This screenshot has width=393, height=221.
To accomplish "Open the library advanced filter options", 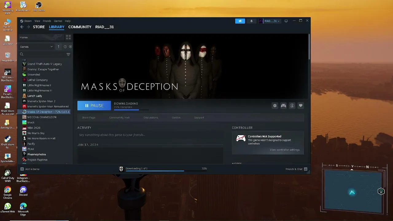I will pos(68,54).
